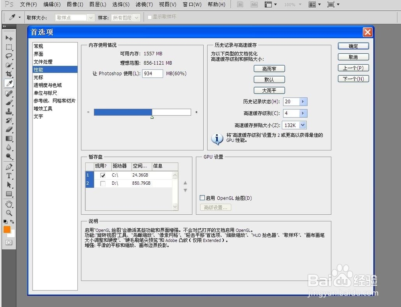
Task: Expand the toolbox panel double-arrow
Action: pos(4,26)
